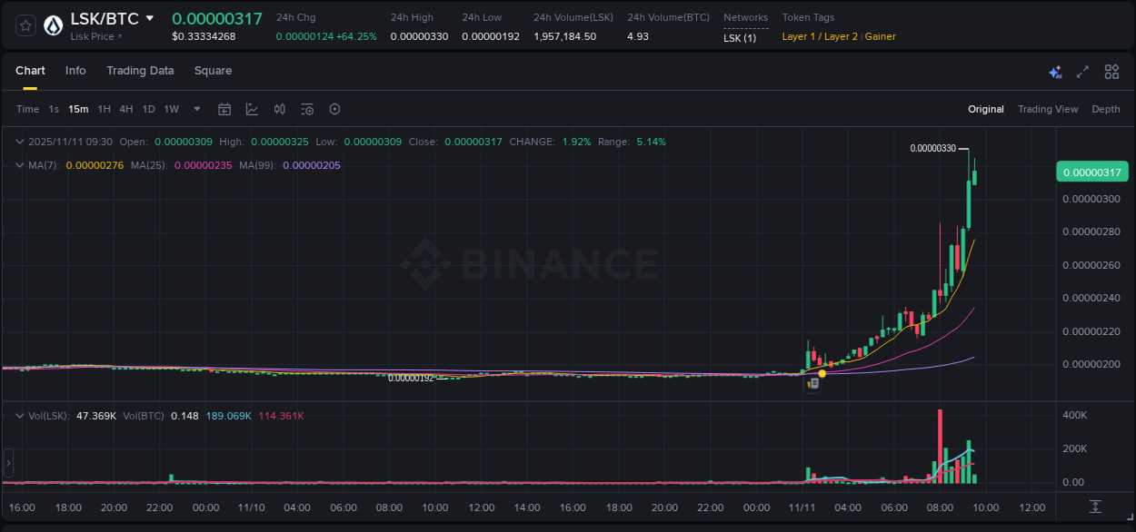
Task: Open candlestick display settings
Action: [279, 109]
